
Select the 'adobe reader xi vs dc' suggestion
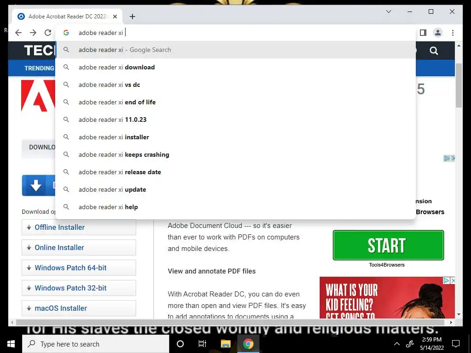coord(235,85)
